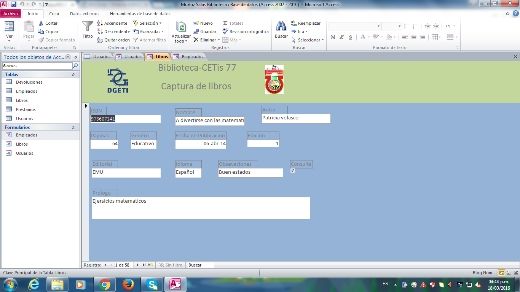Run Revisión ortográfica spell check
520x292 pixels.
tap(246, 32)
